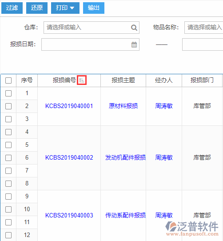Click the 报损主题 column header
Image resolution: width=223 pixels, height=241 pixels.
(x=123, y=80)
